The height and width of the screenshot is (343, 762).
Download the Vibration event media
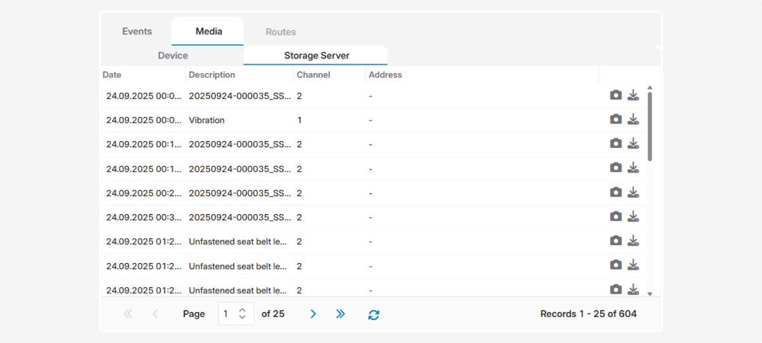(633, 119)
